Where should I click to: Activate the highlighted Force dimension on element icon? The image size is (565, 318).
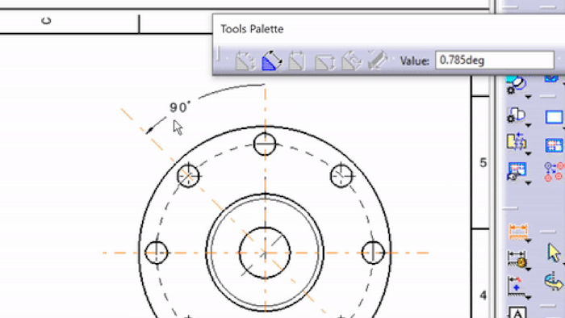coord(272,61)
